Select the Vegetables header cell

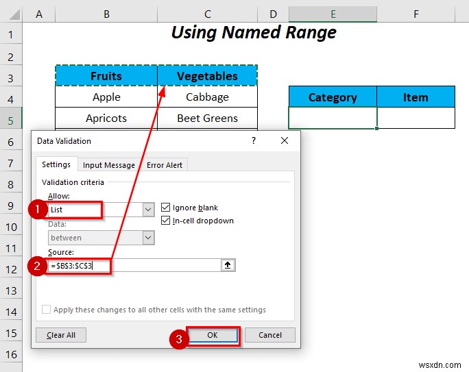click(207, 75)
